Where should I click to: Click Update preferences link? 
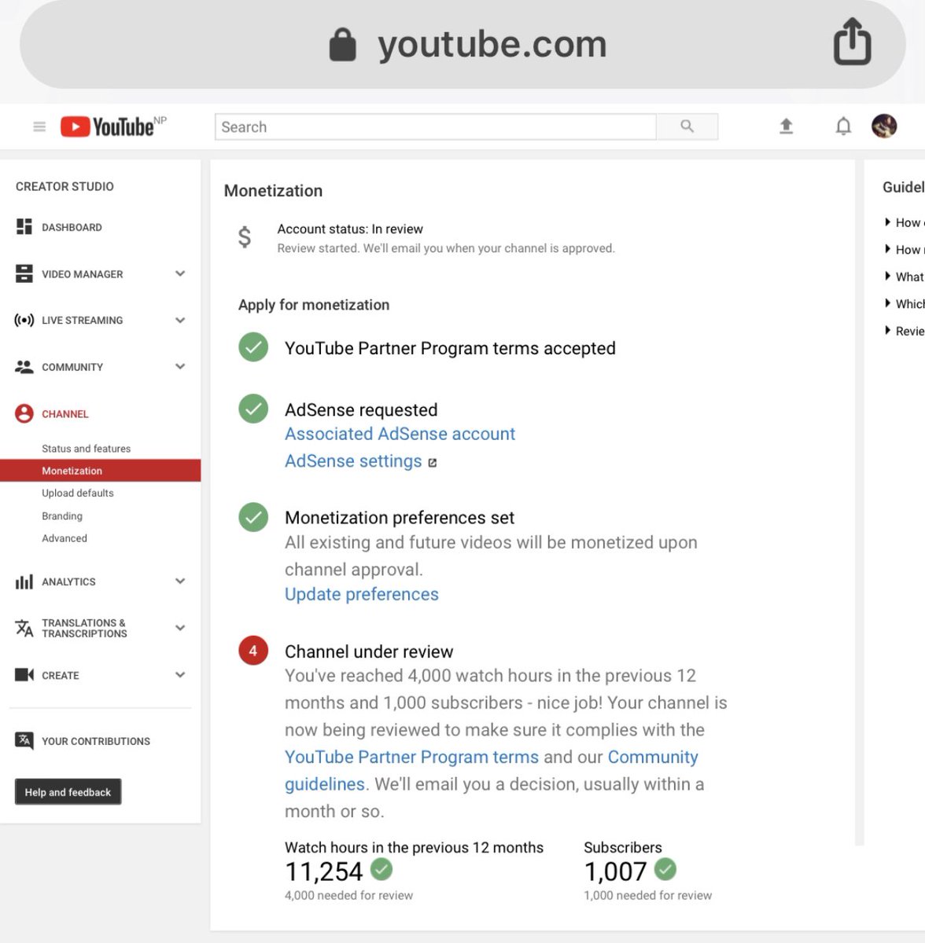click(x=362, y=594)
